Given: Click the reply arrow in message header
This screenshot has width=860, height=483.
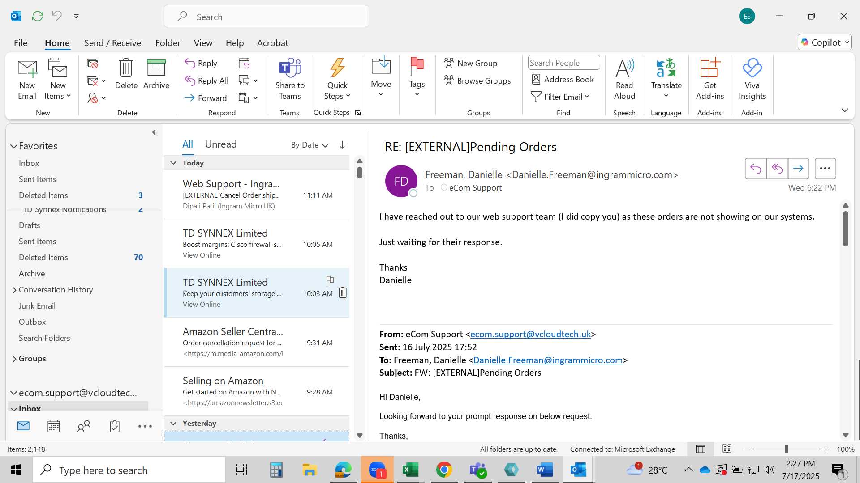Looking at the screenshot, I should click(756, 169).
